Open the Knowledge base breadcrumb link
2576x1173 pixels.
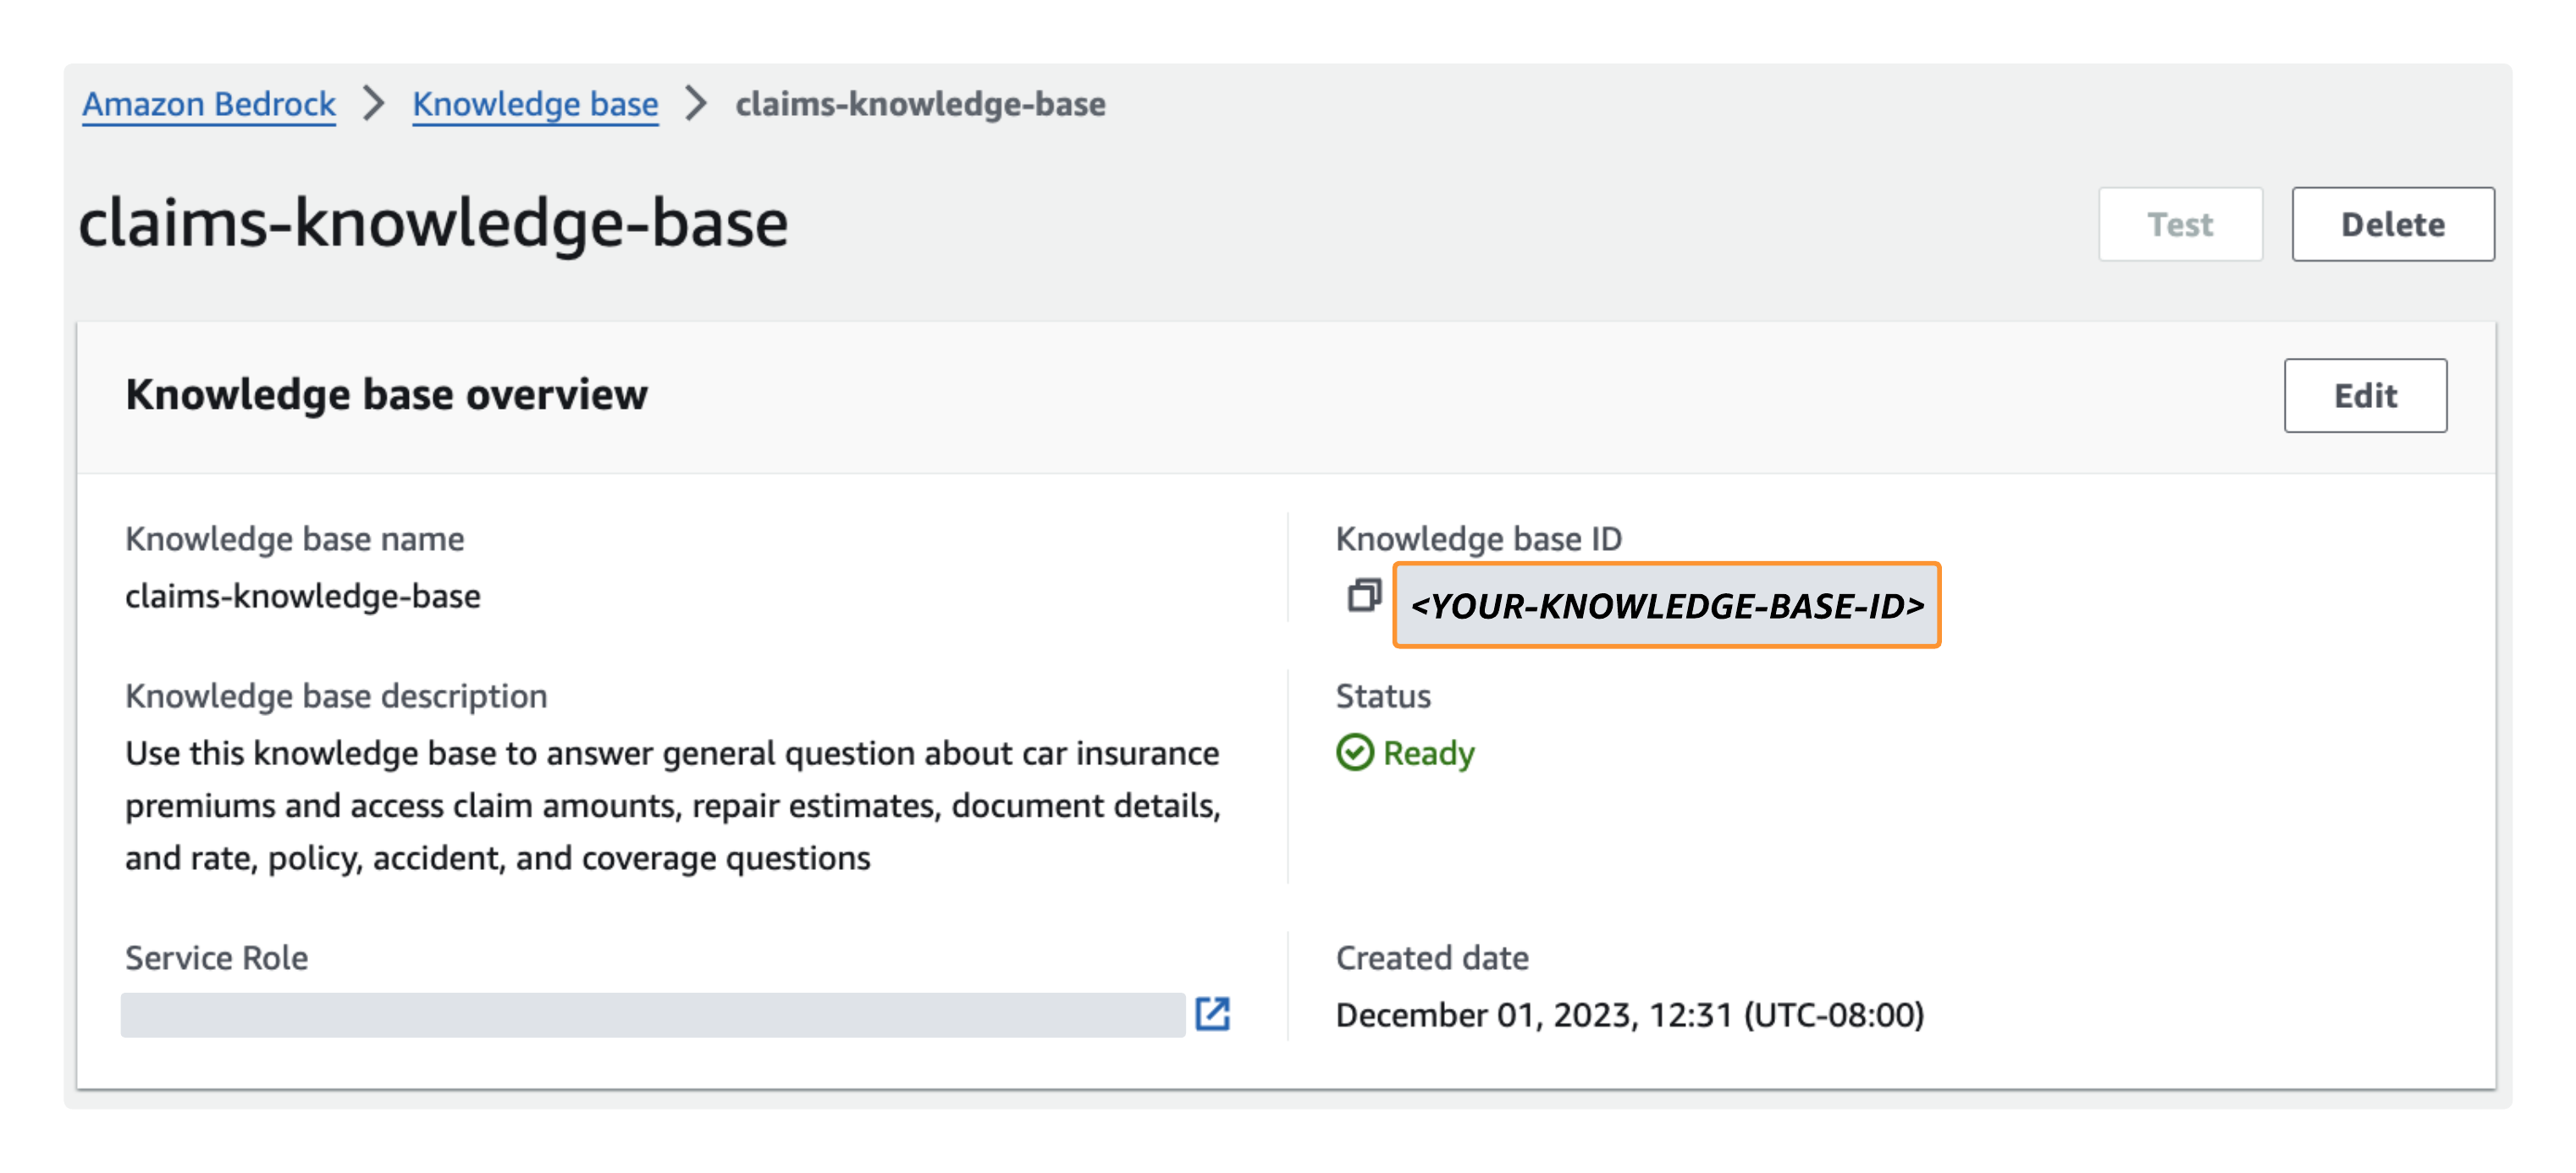click(x=535, y=104)
